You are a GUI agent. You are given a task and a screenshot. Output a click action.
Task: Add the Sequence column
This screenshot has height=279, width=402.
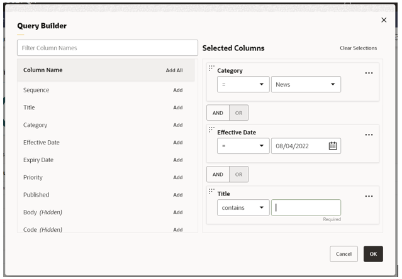(x=177, y=90)
